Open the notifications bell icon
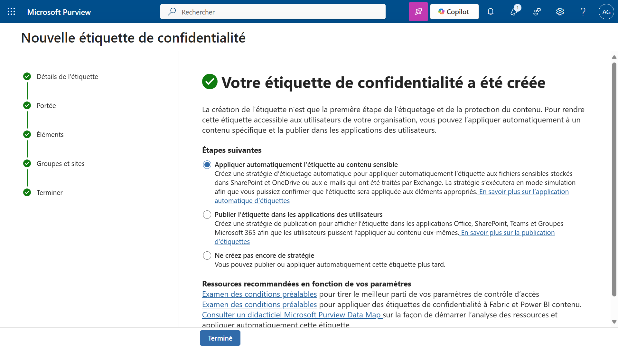The image size is (618, 348). pos(490,12)
